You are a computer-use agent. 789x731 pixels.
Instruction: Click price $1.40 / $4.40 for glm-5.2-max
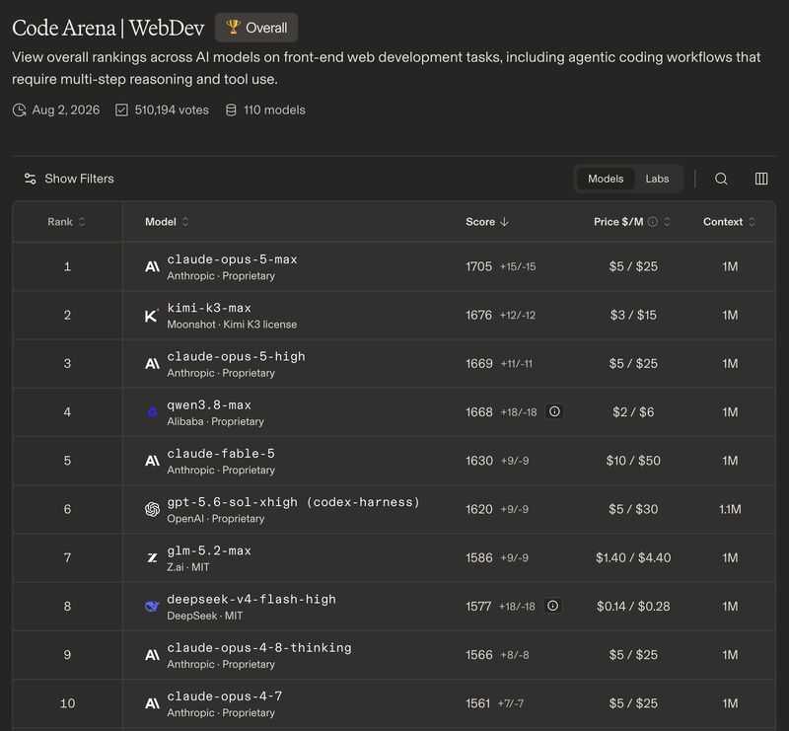[x=633, y=557]
